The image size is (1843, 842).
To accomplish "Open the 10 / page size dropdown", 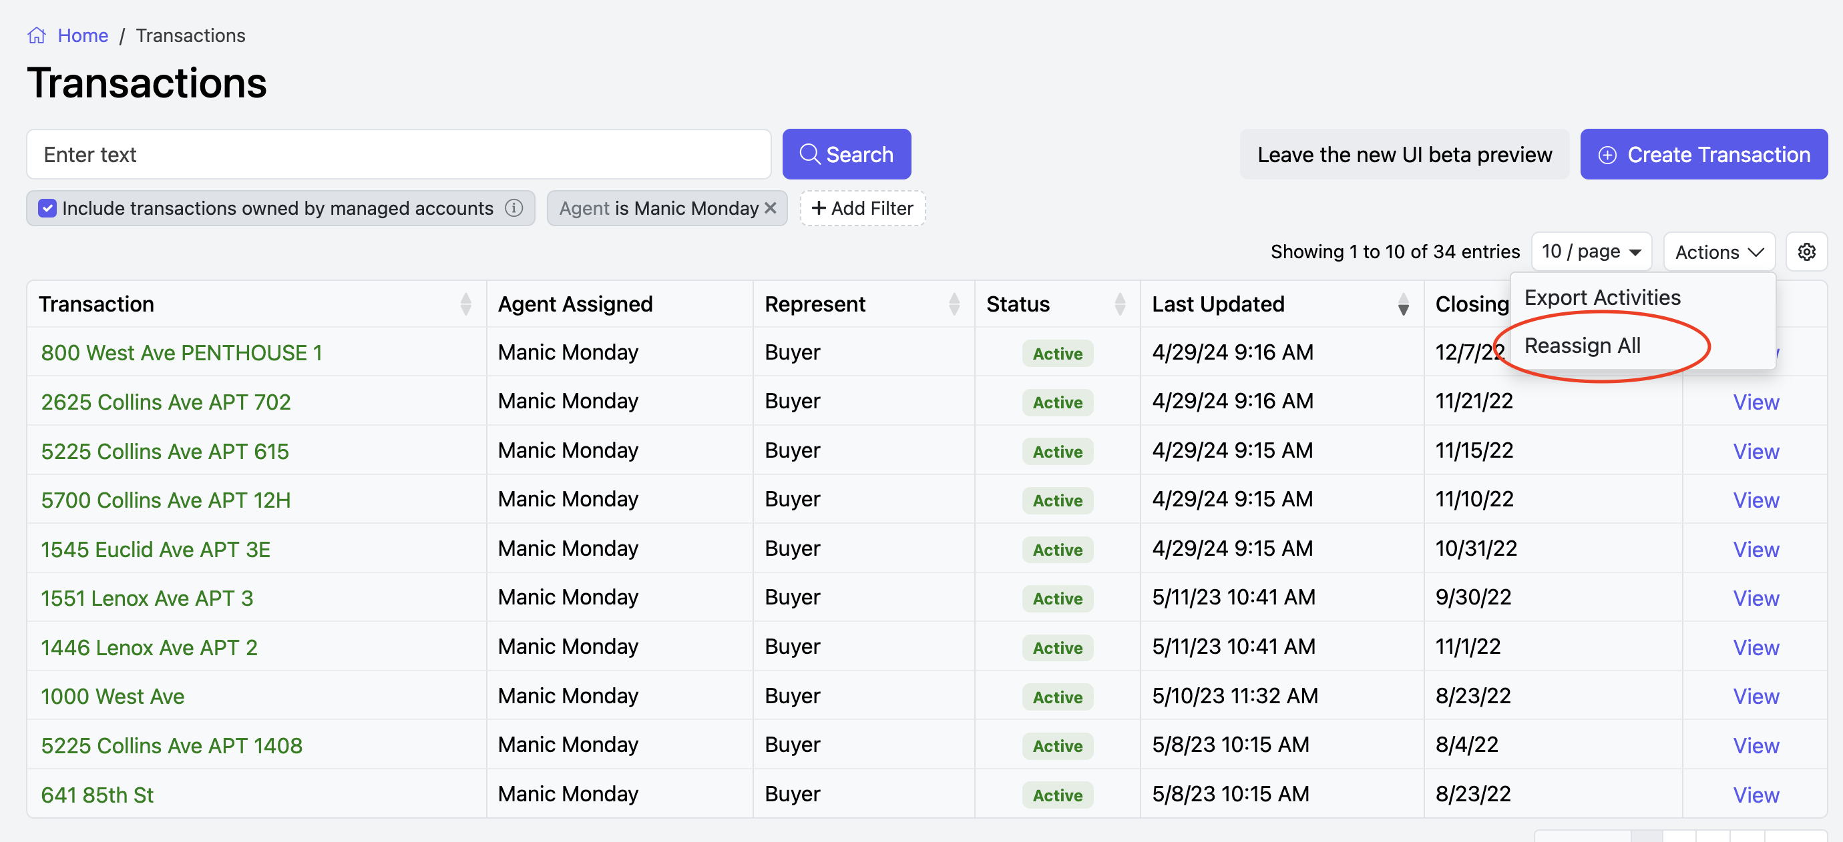I will 1591,252.
